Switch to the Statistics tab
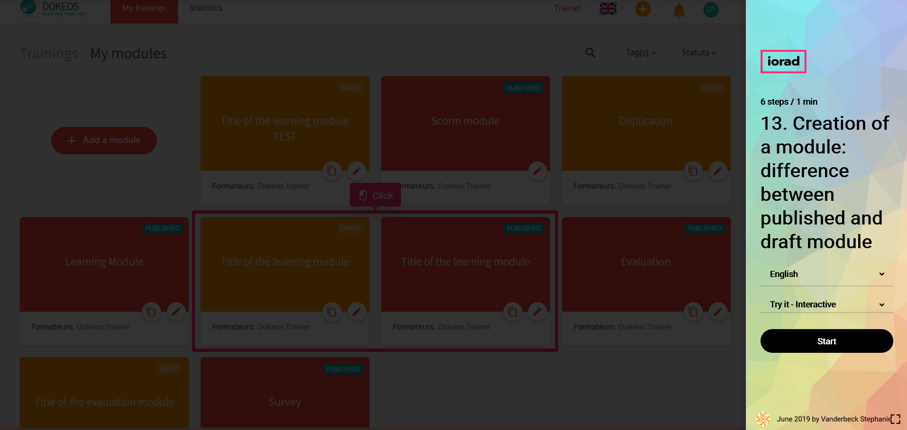907x430 pixels. (206, 8)
